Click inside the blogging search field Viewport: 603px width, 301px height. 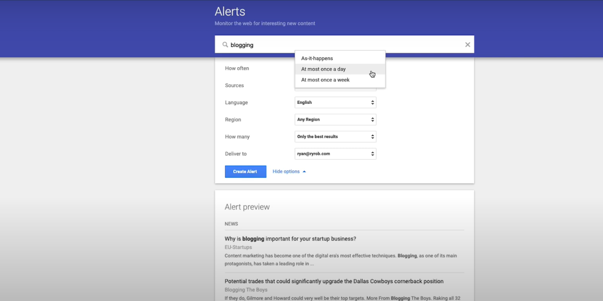(339, 45)
